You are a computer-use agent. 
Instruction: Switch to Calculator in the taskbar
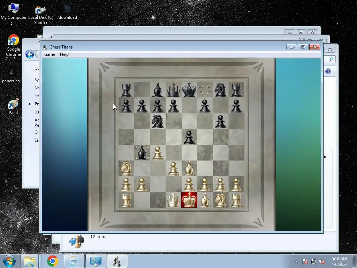74,261
